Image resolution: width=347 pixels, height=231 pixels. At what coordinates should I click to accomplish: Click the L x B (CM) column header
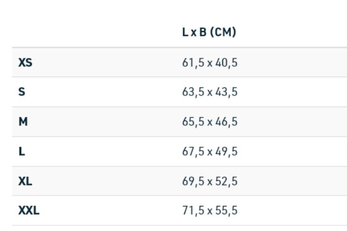(209, 32)
